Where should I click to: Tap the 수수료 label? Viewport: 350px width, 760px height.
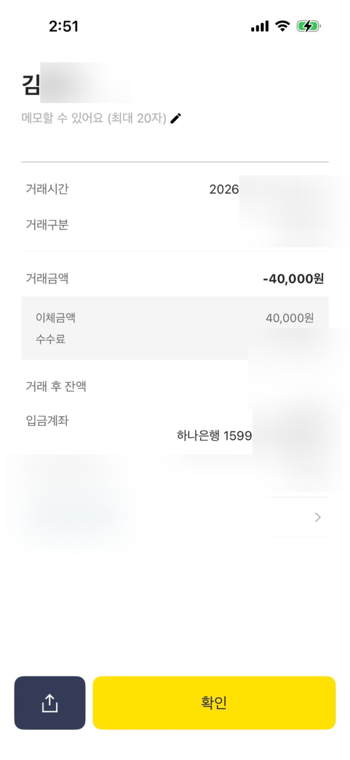click(x=51, y=339)
